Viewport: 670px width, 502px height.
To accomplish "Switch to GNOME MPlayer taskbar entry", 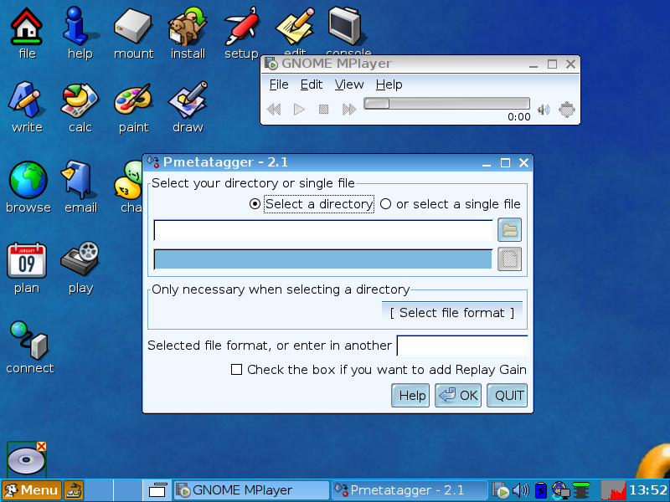I will click(x=250, y=490).
